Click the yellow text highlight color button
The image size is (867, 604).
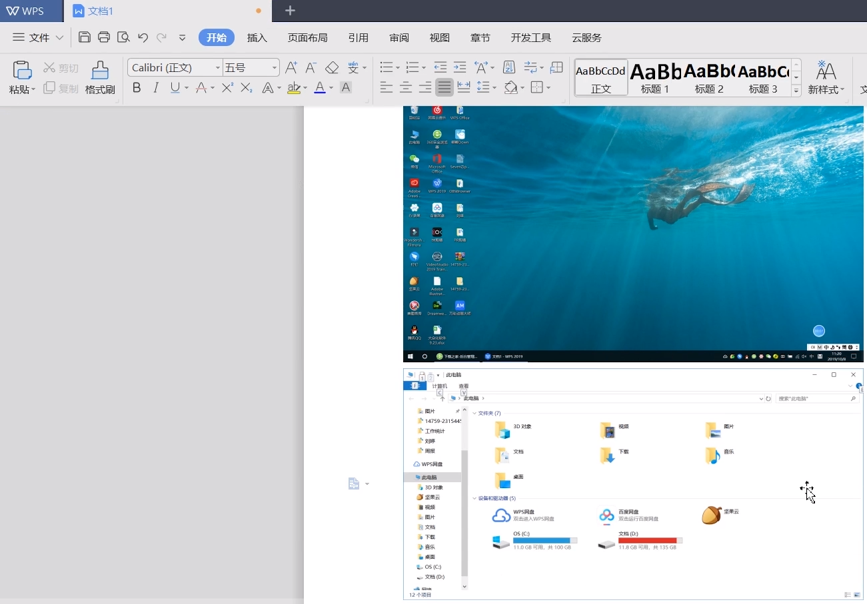(293, 88)
